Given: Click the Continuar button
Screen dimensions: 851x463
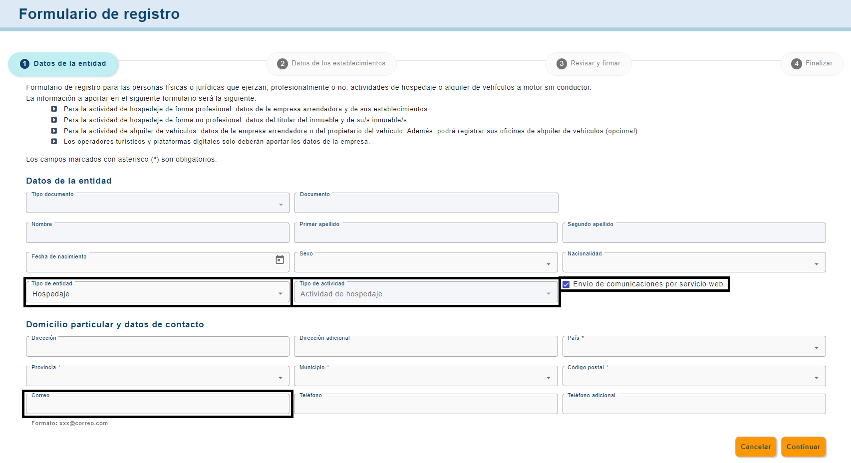Looking at the screenshot, I should coord(803,447).
